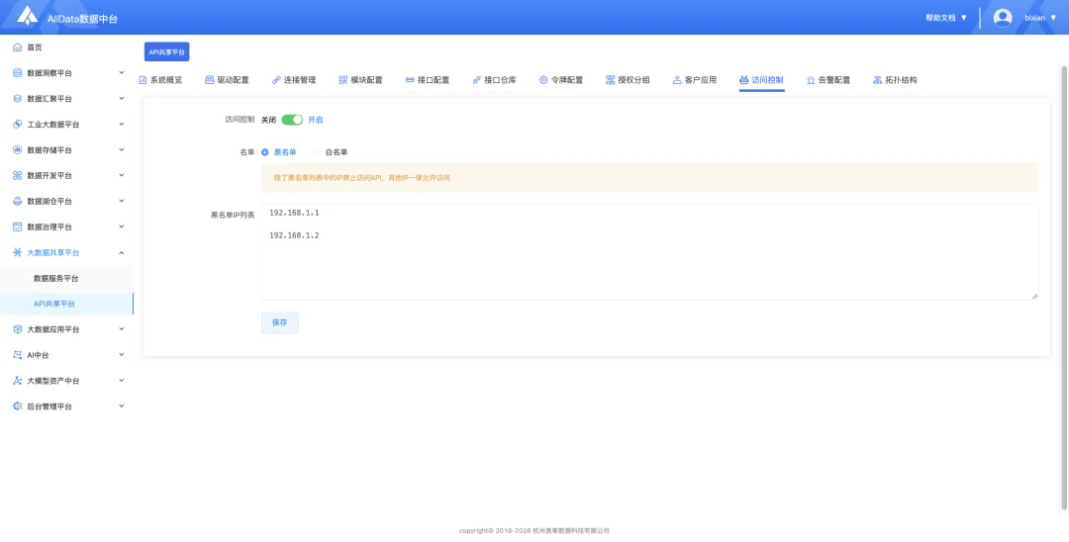Click the 工业大数据平台 sidebar icon
This screenshot has height=542, width=1069.
click(18, 125)
